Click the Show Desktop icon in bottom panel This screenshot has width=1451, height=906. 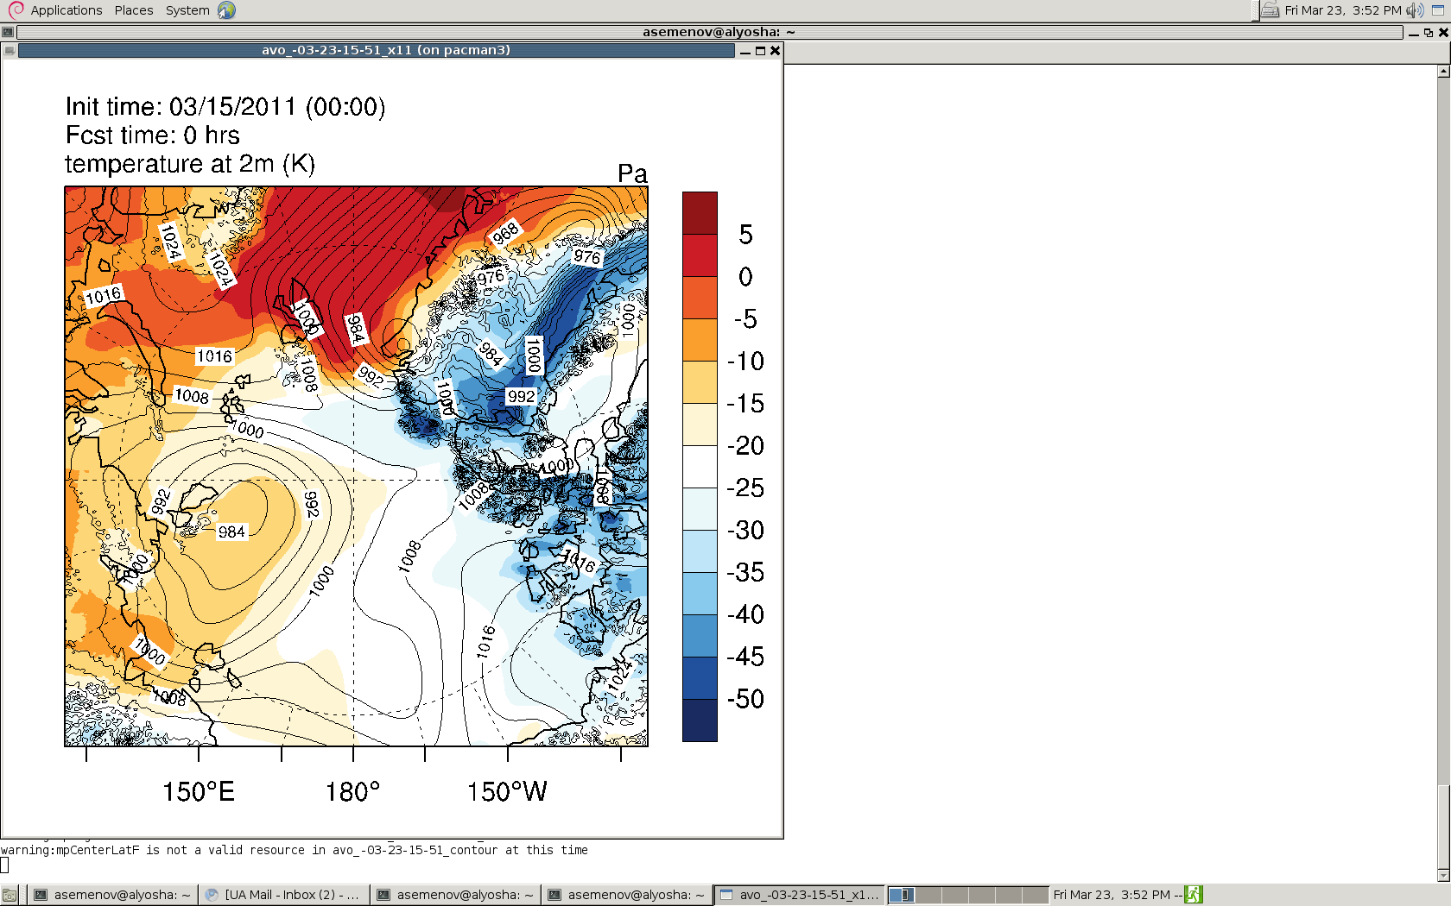[10, 895]
